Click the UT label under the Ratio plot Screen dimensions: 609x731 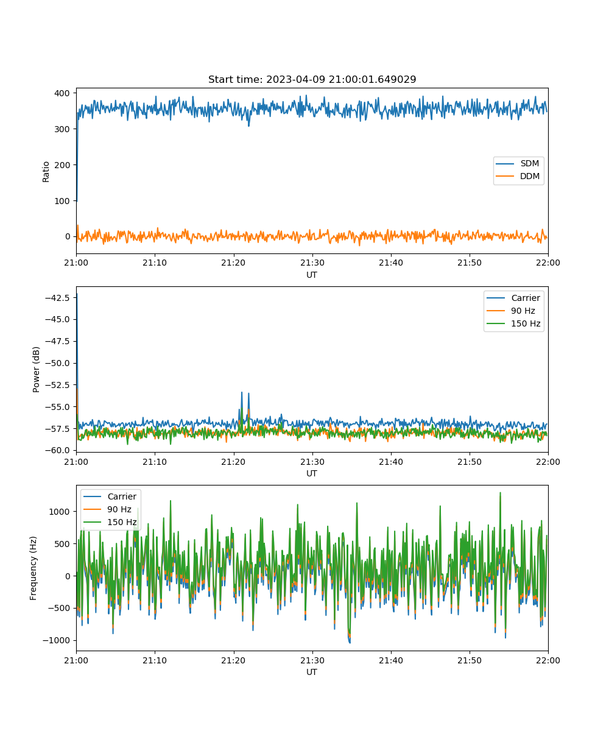(312, 275)
